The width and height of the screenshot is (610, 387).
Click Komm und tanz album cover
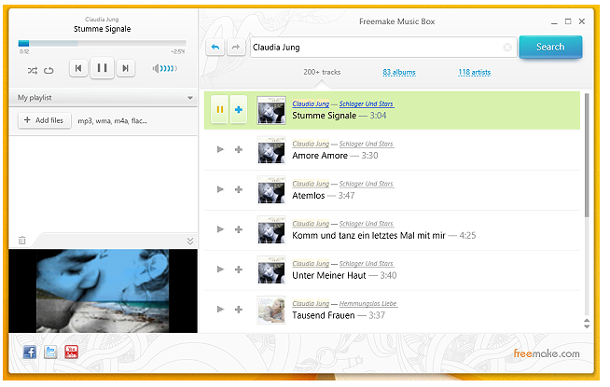pyautogui.click(x=271, y=230)
